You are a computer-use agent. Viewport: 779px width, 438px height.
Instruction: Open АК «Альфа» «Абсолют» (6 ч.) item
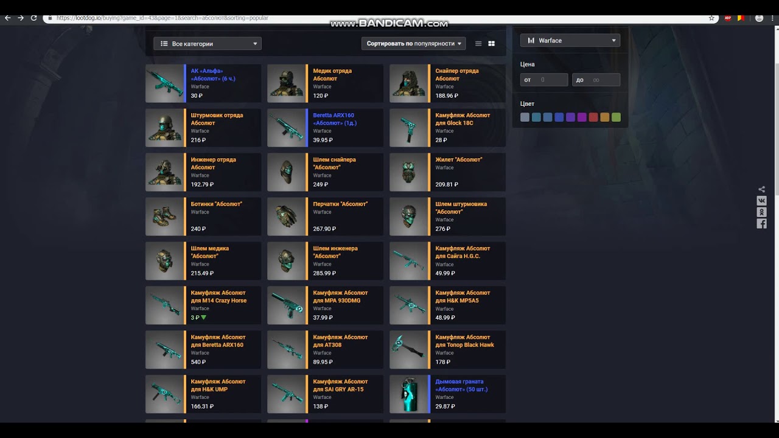[203, 83]
